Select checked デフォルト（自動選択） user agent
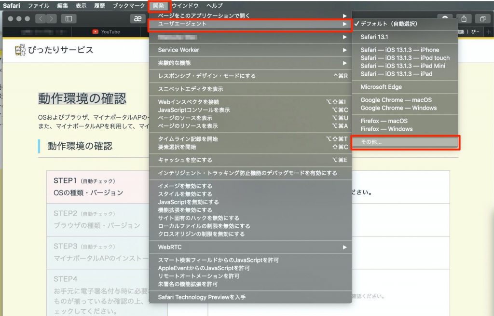 coord(405,24)
